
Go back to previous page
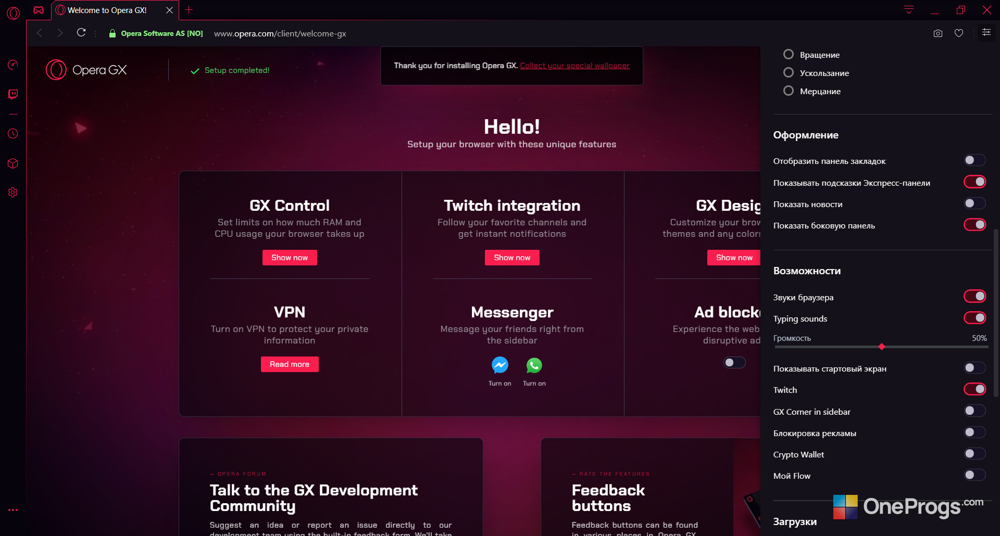[40, 33]
